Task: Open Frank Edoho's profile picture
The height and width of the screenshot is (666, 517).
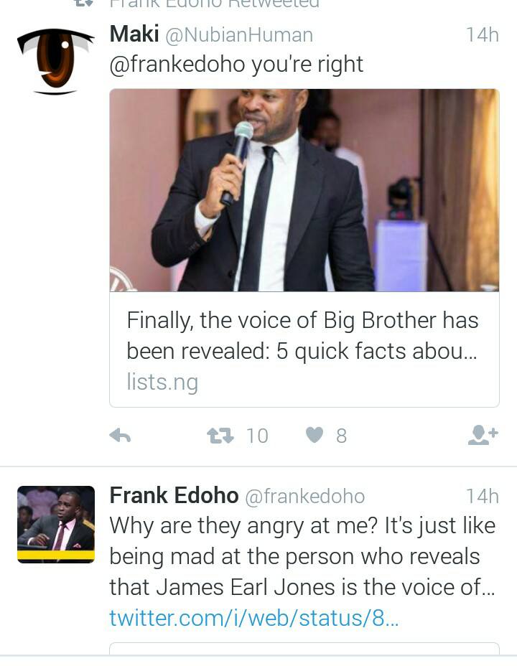Action: pyautogui.click(x=55, y=522)
